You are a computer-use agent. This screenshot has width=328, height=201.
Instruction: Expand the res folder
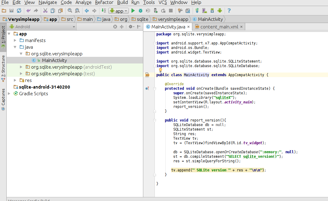(x=15, y=80)
